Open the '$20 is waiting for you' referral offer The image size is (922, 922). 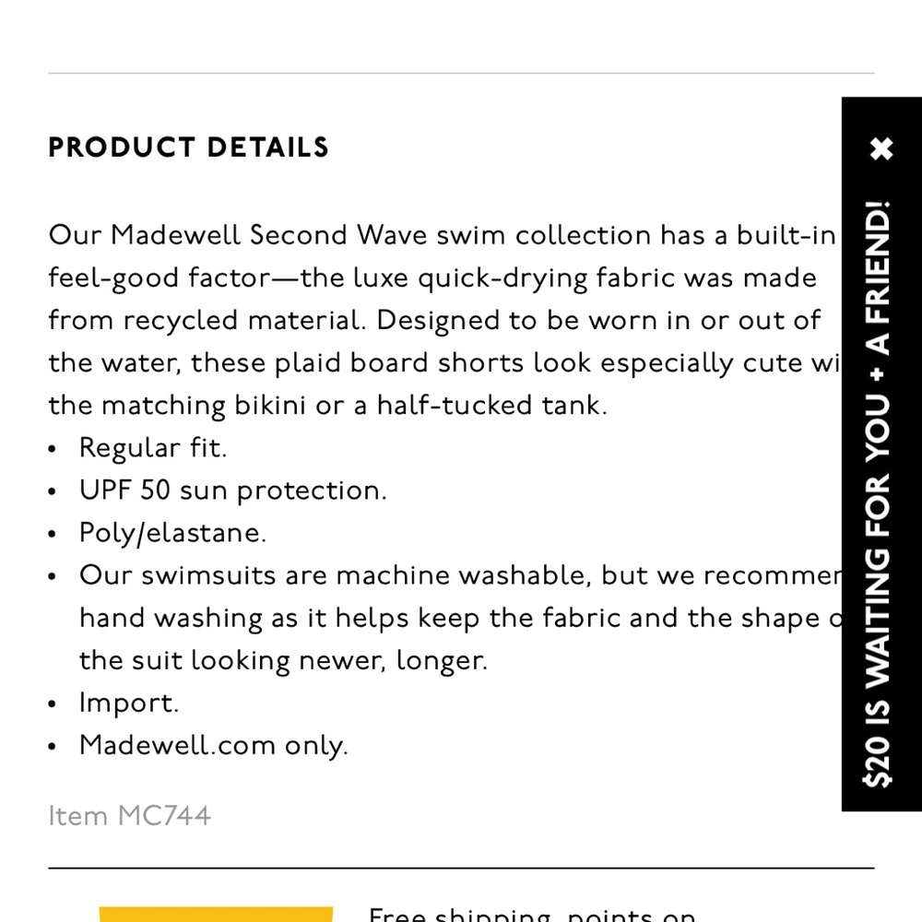point(876,494)
